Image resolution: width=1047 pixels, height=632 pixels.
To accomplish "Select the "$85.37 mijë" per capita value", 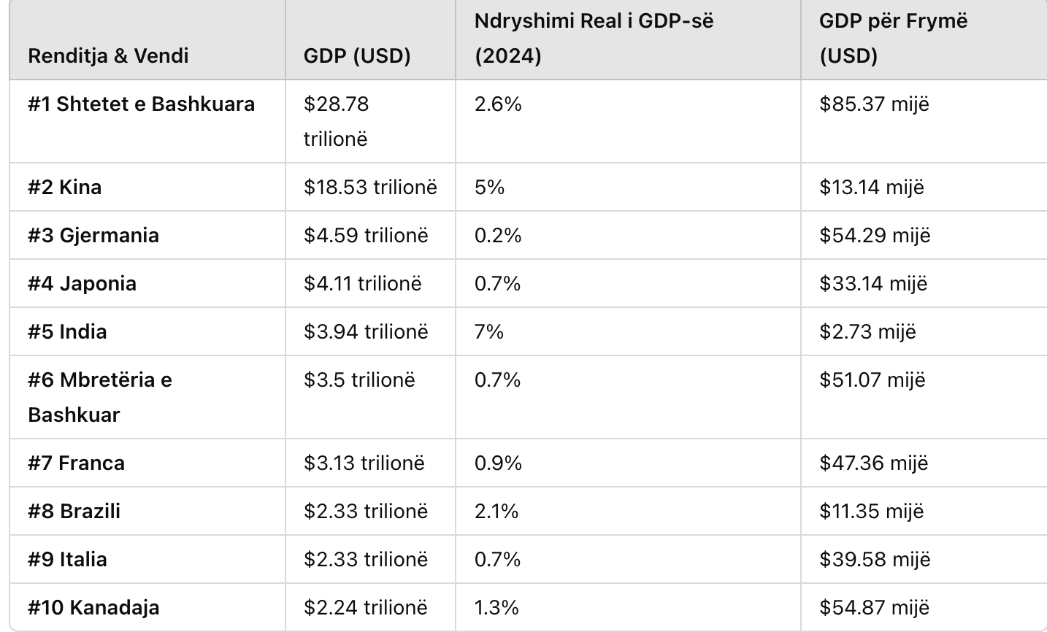I will [x=874, y=104].
